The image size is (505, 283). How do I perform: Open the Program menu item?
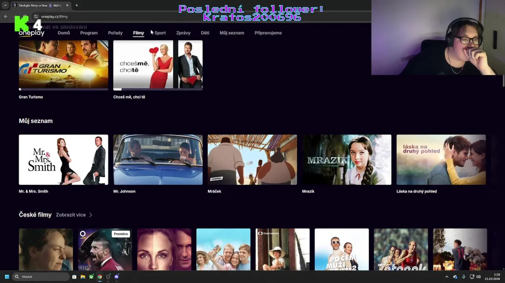tap(89, 33)
